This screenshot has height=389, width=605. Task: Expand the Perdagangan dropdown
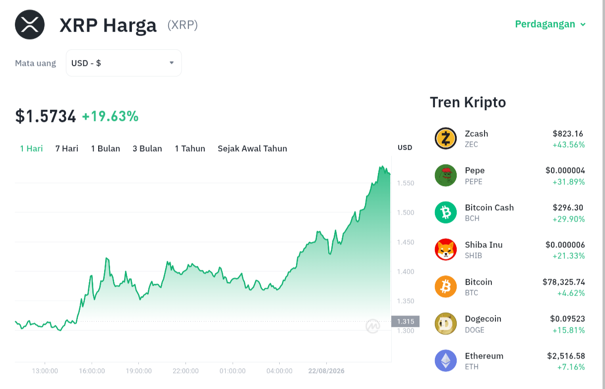point(550,24)
